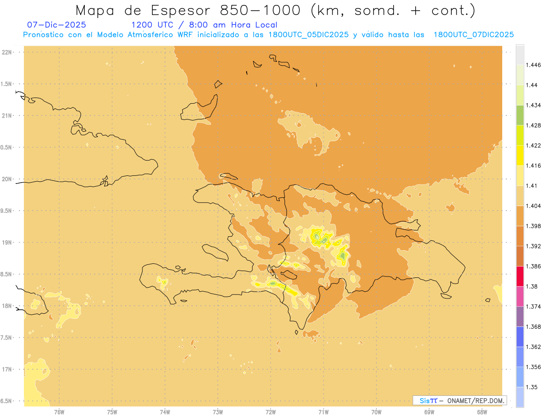This screenshot has height=418, width=541.
Task: Click the 20N latitude axis label
Action: (7, 179)
